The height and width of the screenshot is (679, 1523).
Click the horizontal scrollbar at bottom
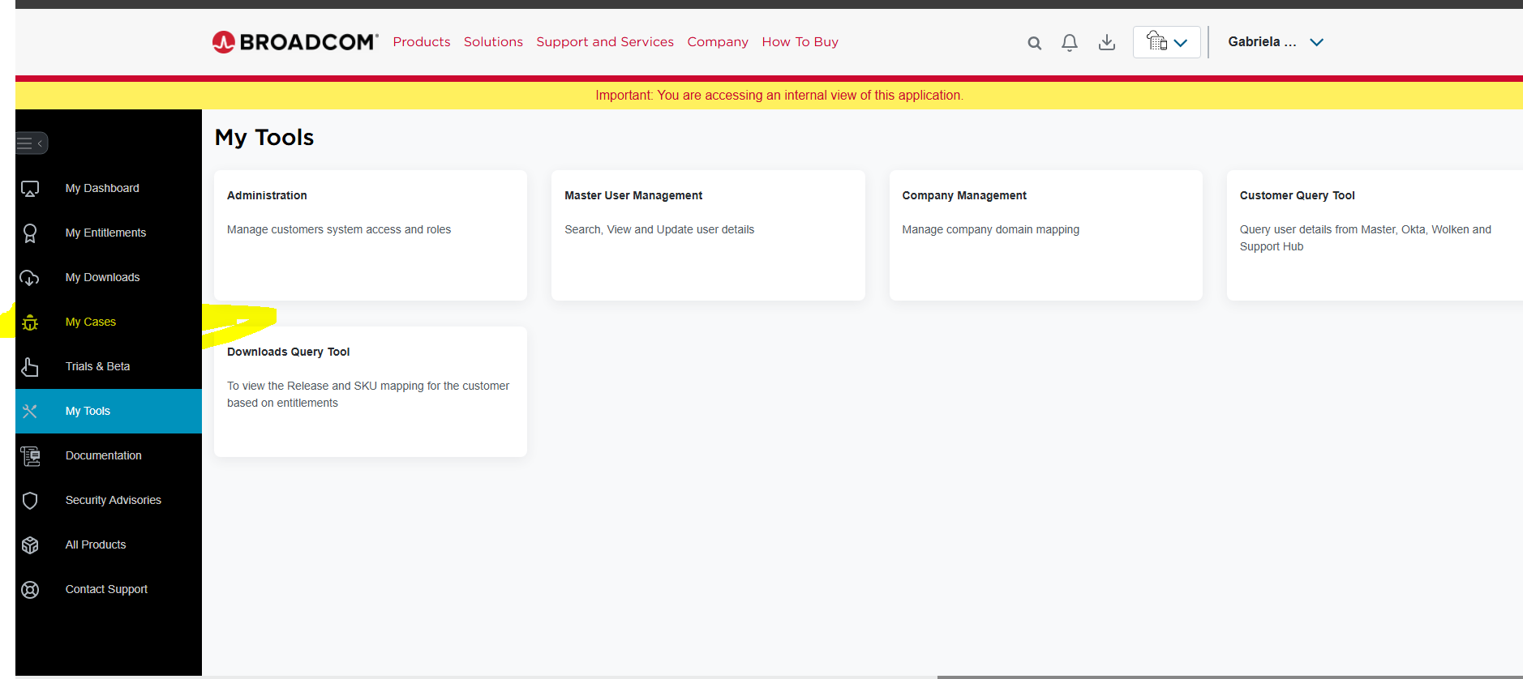coord(1229,677)
